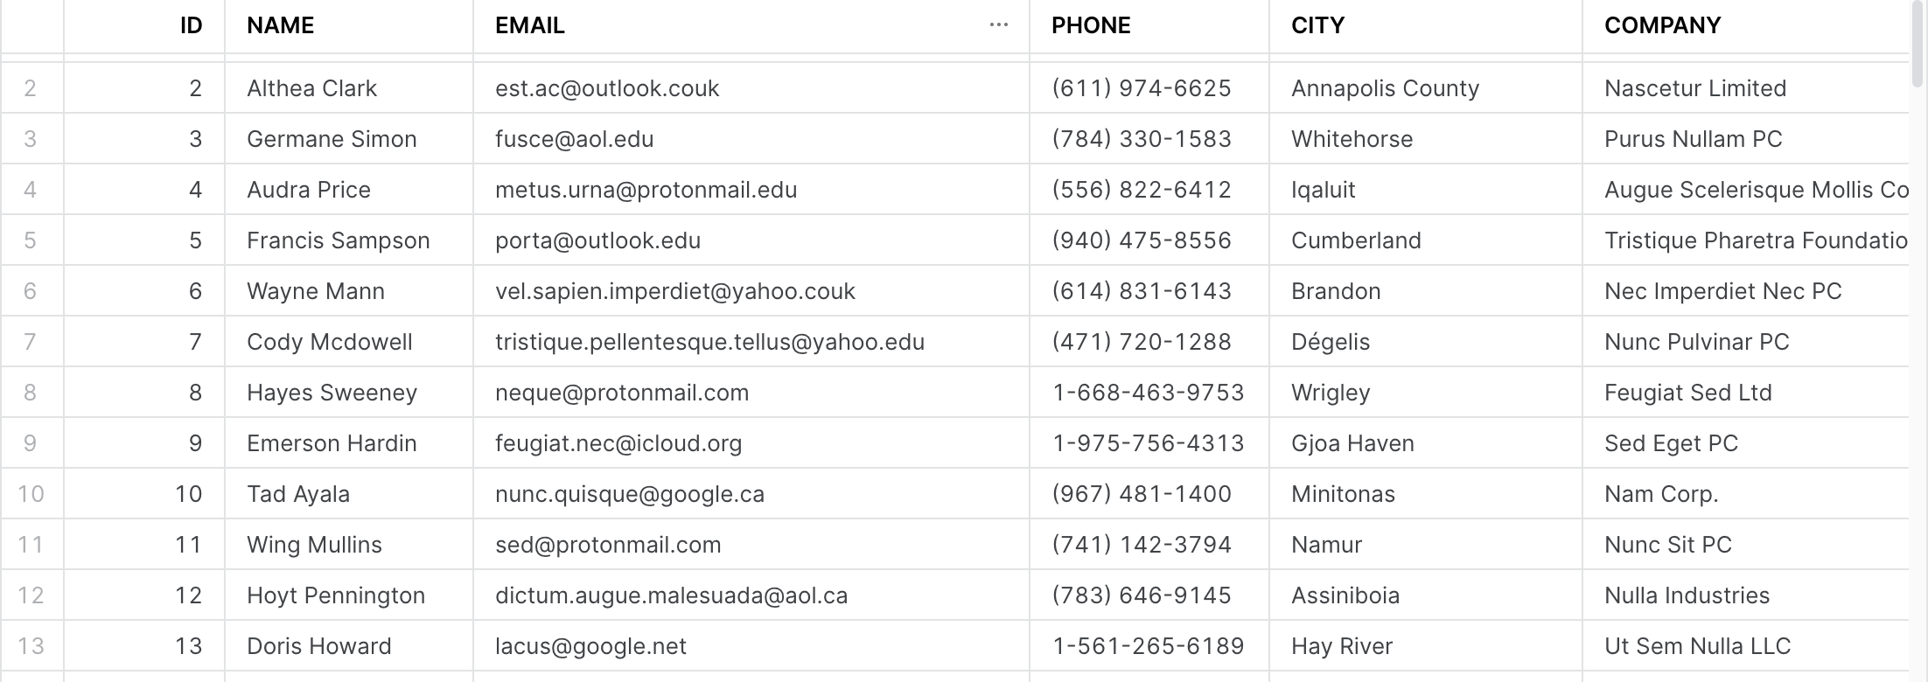Click Cody Mcdowell's email cell
The image size is (1928, 682).
click(x=751, y=342)
